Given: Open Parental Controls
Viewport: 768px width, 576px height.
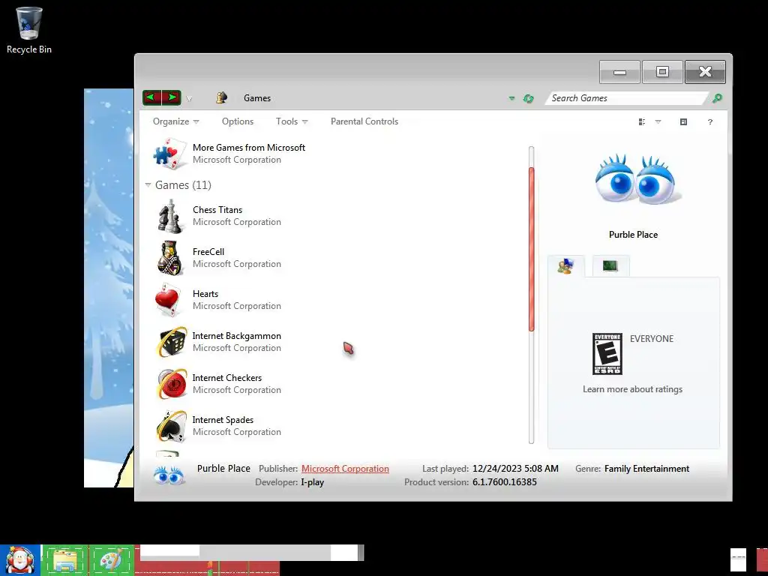Looking at the screenshot, I should coord(364,121).
